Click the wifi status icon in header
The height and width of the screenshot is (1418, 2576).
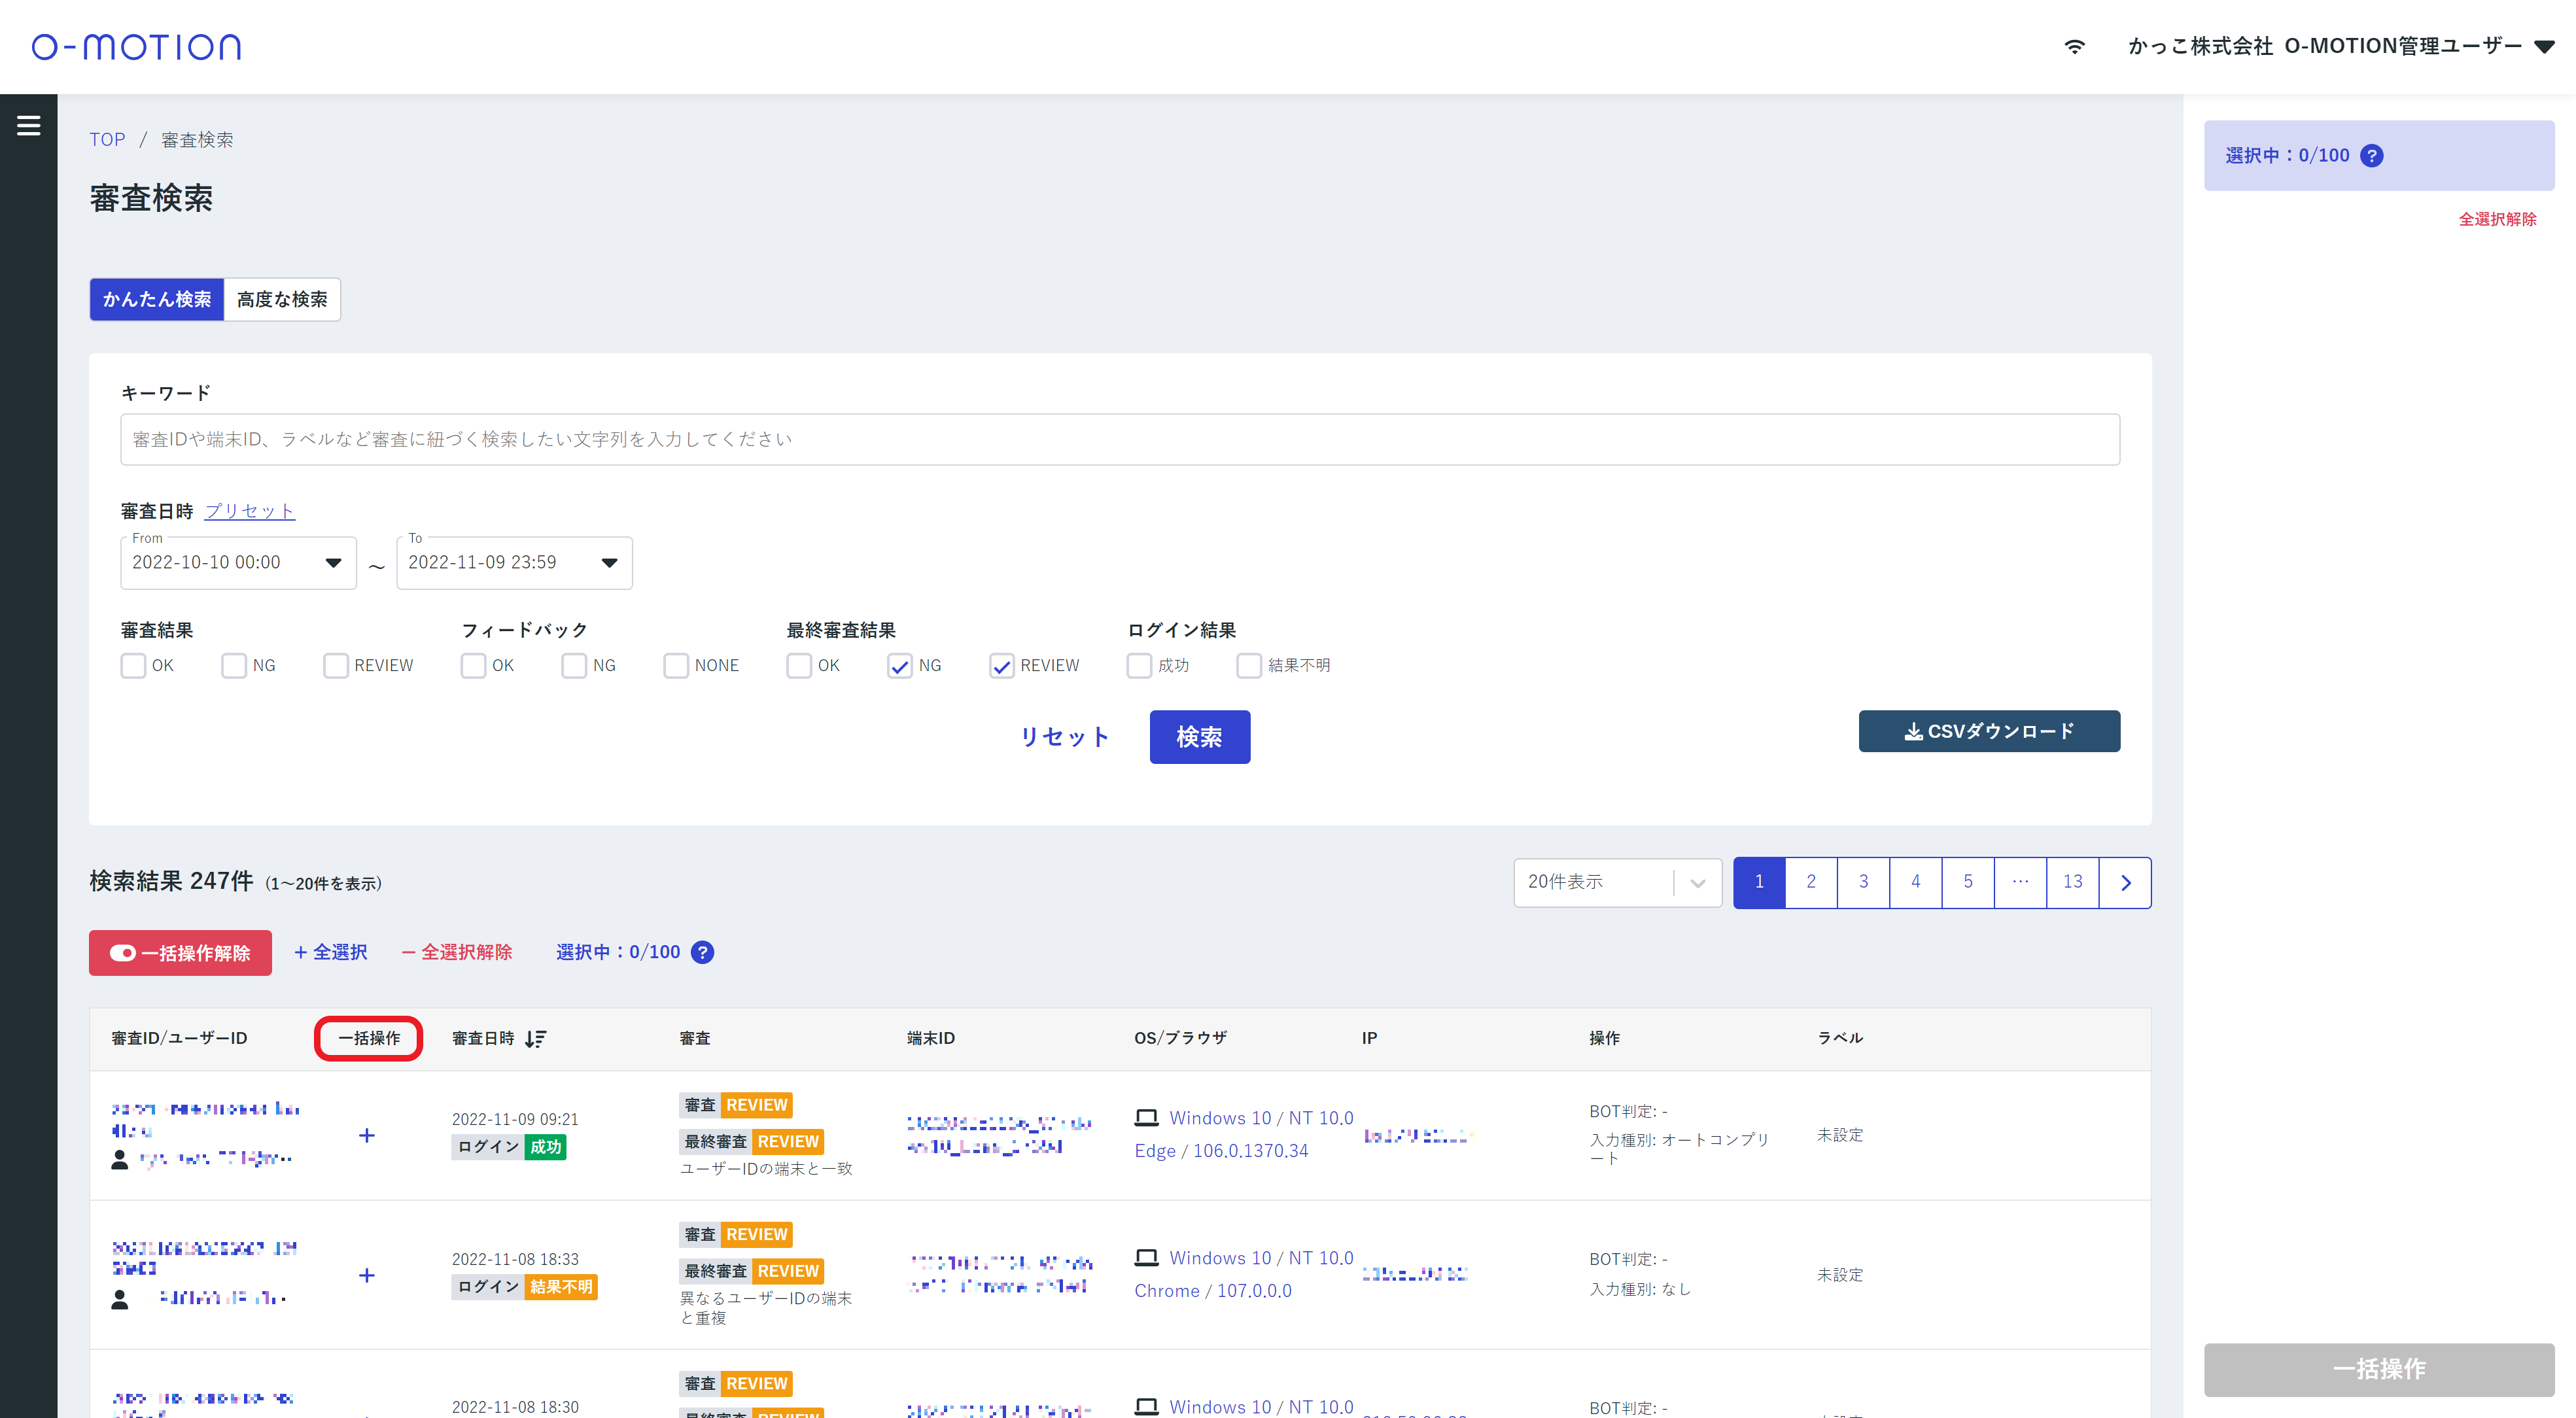pos(2074,46)
